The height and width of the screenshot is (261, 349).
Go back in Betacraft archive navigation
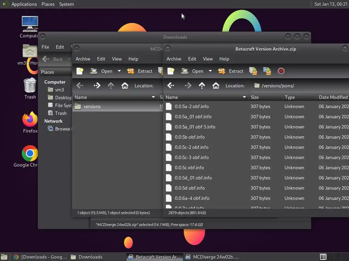tap(171, 86)
